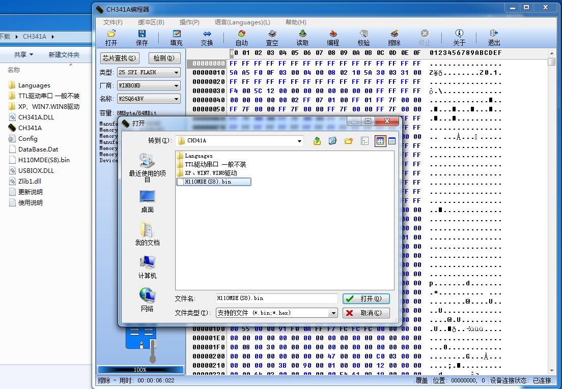The width and height of the screenshot is (562, 389).
Task: Switch to details view in open dialog
Action: pos(392,141)
